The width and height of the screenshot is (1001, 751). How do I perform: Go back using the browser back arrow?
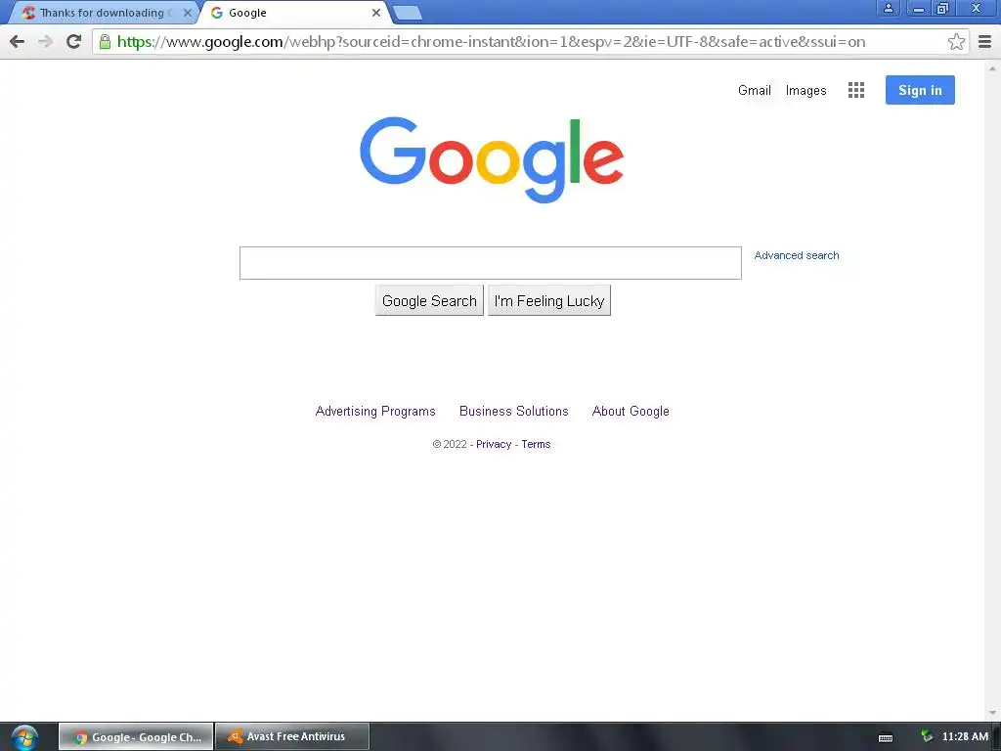tap(18, 42)
